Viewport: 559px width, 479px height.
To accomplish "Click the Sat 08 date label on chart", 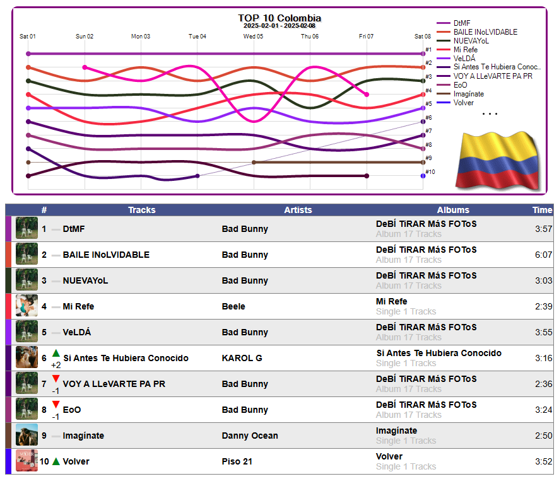I will (x=423, y=37).
